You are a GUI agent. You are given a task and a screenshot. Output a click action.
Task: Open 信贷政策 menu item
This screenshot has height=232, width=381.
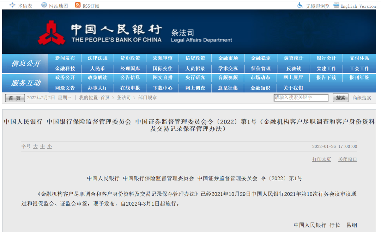(195, 58)
